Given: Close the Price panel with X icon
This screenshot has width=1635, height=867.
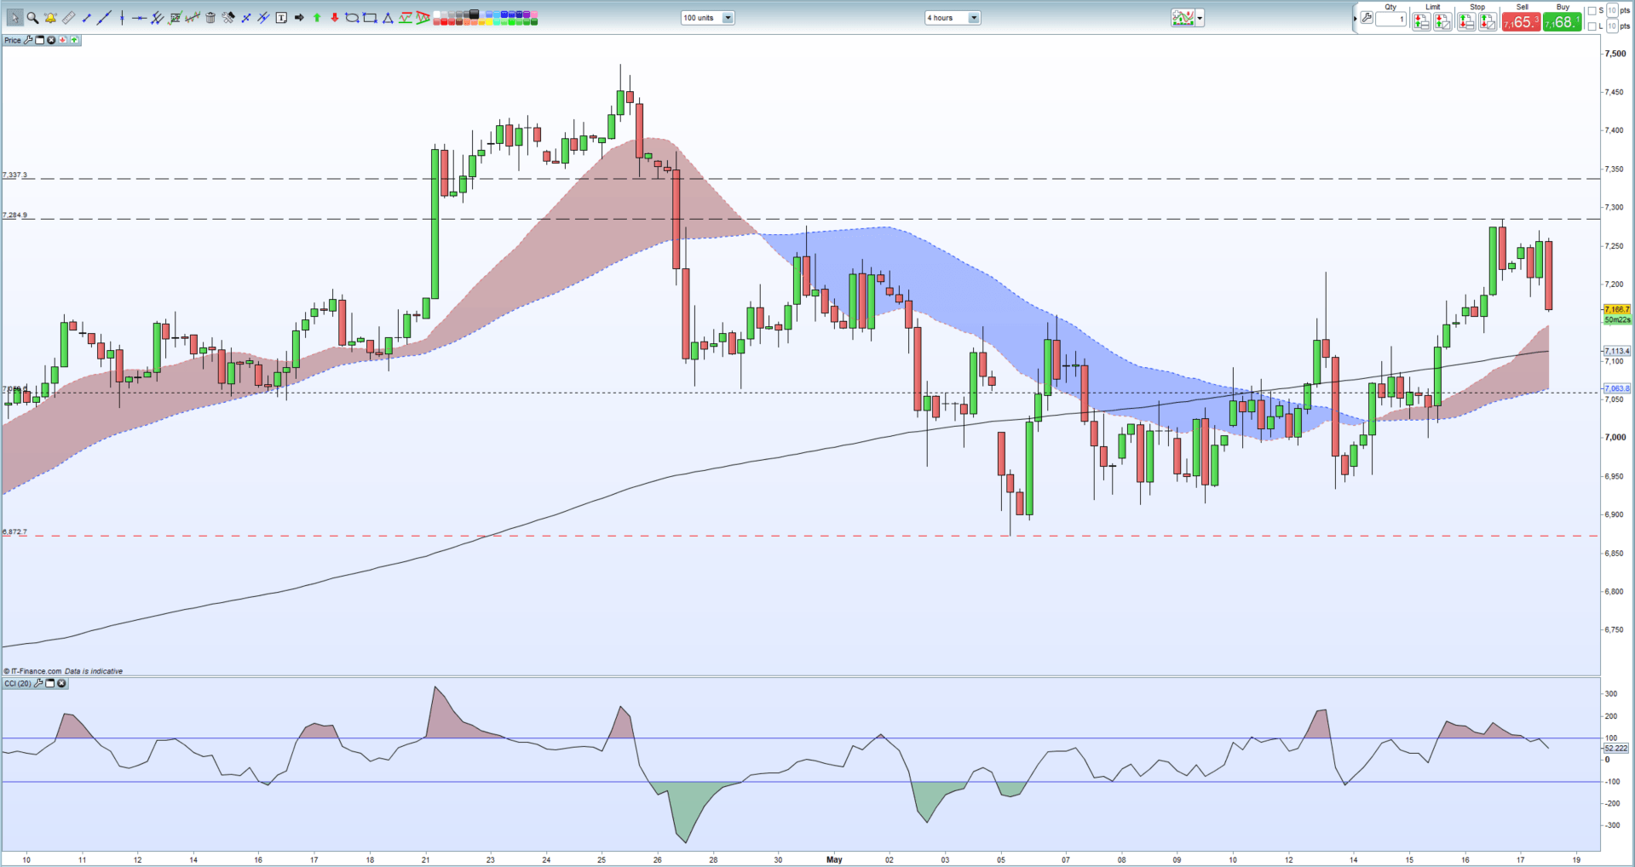Looking at the screenshot, I should click(x=51, y=40).
